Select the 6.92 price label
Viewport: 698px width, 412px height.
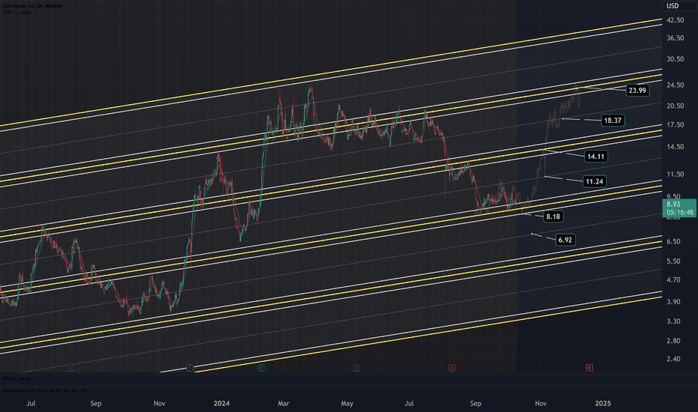(565, 240)
